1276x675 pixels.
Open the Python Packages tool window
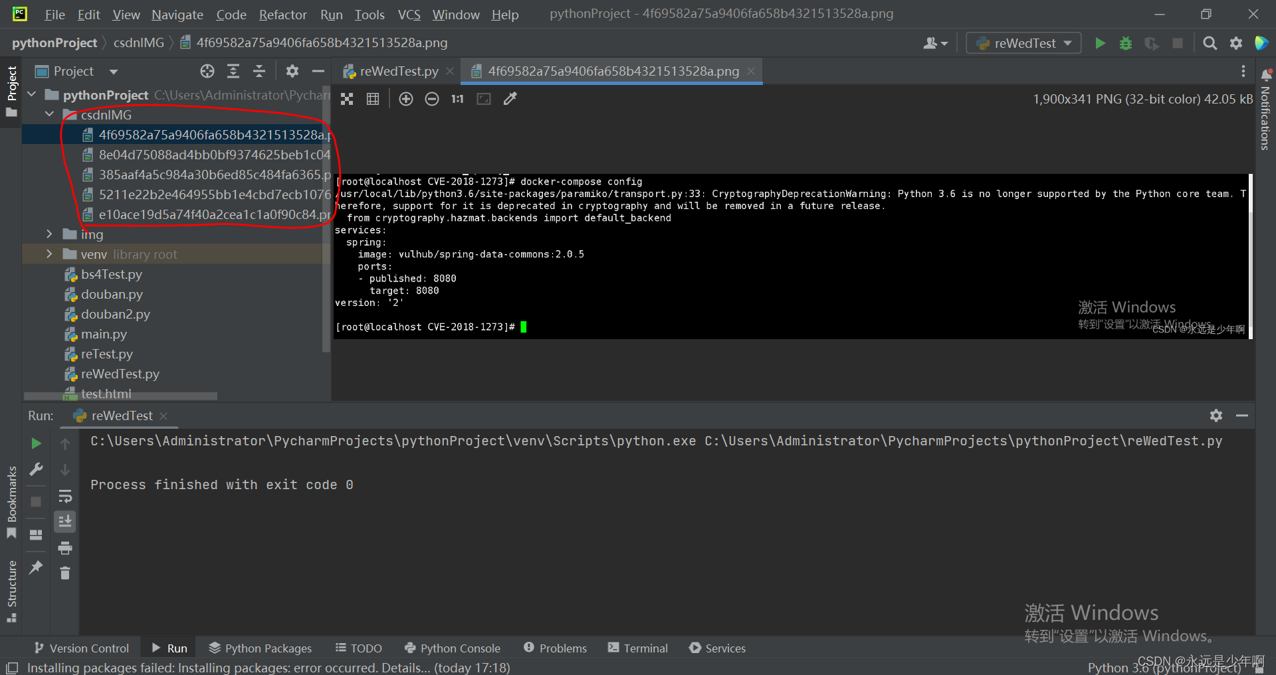[x=261, y=648]
